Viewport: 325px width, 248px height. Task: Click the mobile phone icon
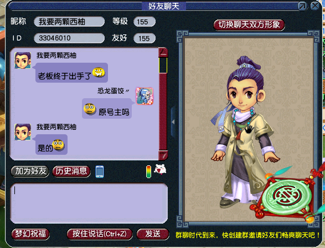pyautogui.click(x=100, y=172)
